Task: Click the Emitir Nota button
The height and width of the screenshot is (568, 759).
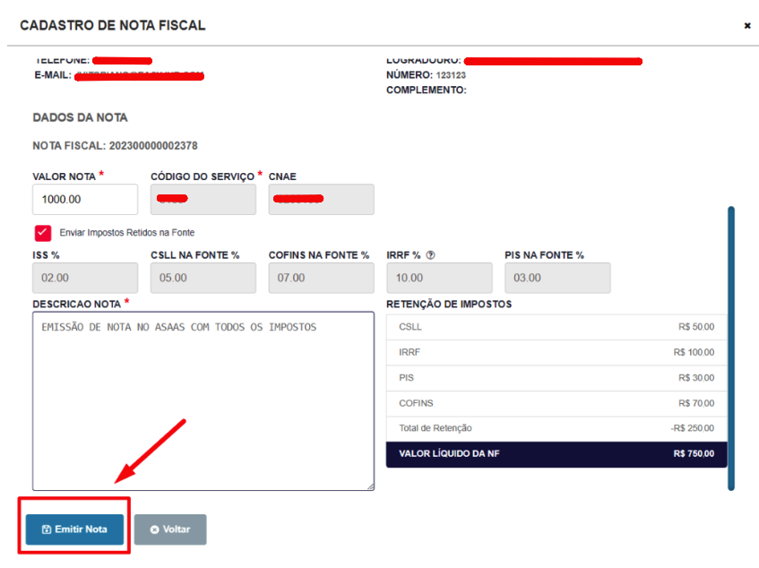Action: [x=74, y=529]
